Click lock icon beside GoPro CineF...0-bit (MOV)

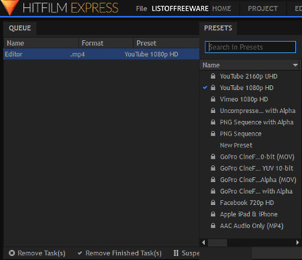point(213,157)
